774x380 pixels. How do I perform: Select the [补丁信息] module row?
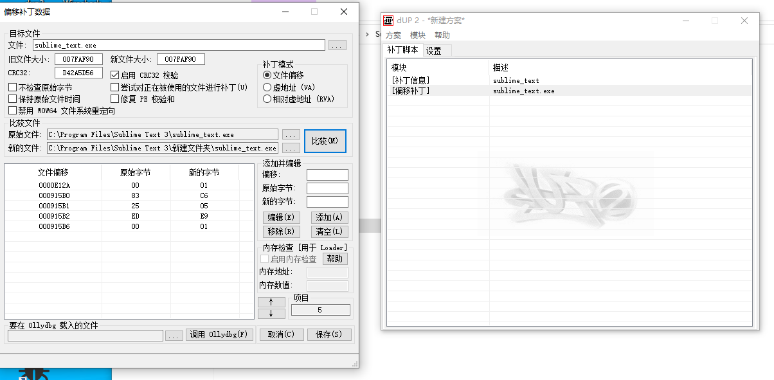[x=570, y=80]
